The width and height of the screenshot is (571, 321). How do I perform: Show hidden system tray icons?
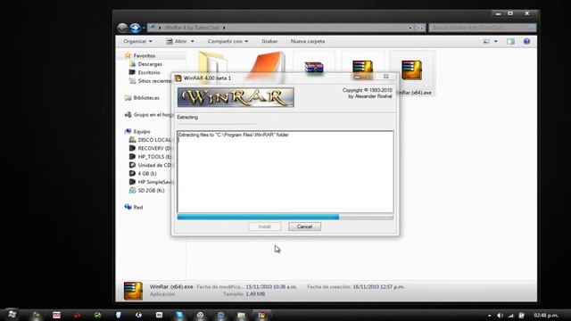pos(490,316)
